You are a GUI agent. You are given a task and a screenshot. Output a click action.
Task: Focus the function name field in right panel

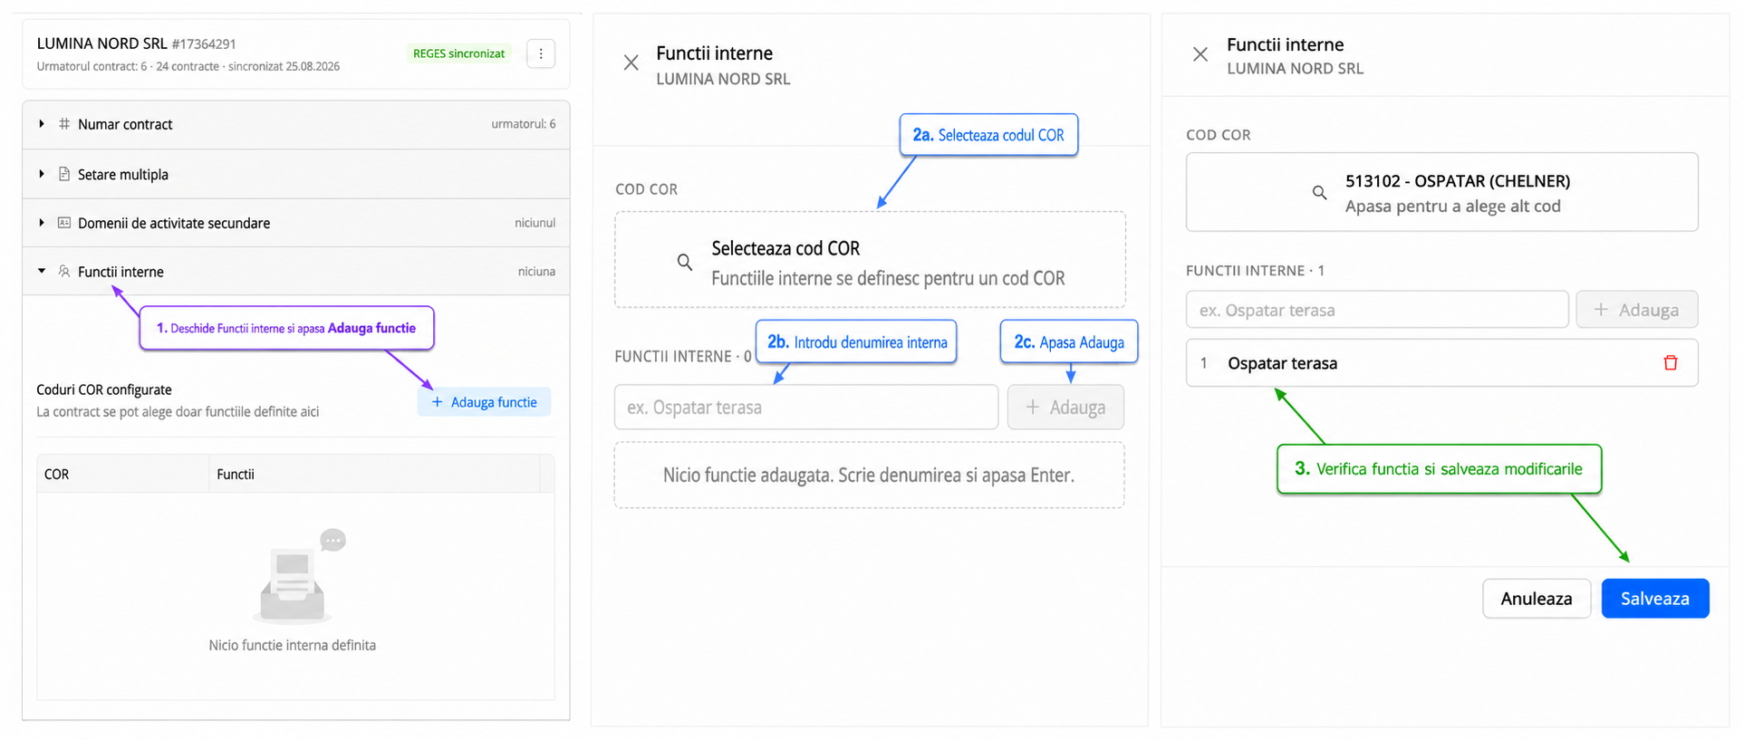tap(1377, 309)
